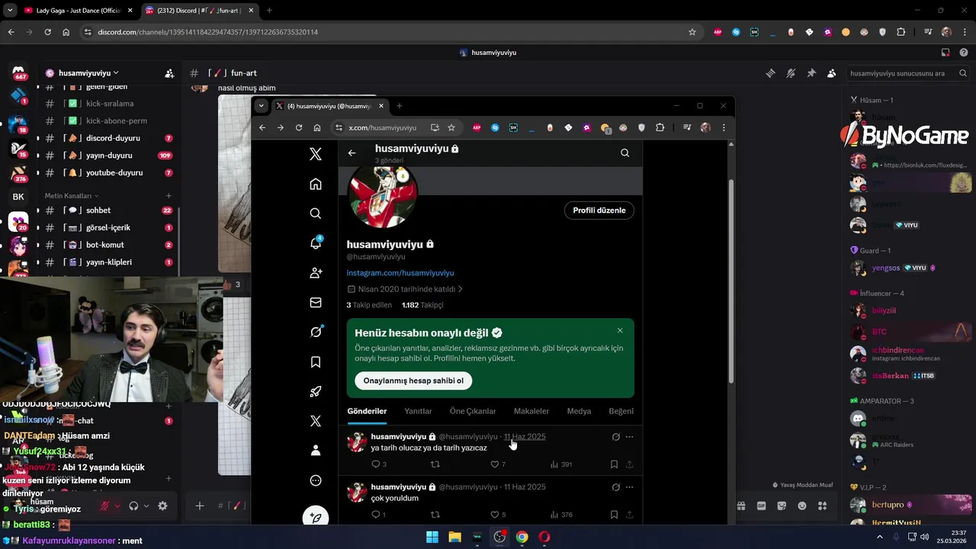Like the 'ya tarih olucaz' post
Image resolution: width=976 pixels, height=549 pixels.
[x=495, y=464]
